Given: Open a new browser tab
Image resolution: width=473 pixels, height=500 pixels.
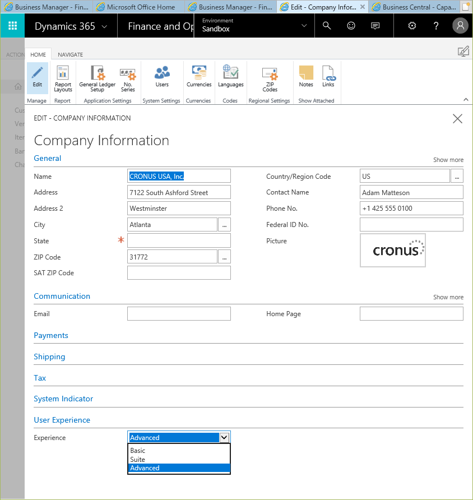Looking at the screenshot, I should coord(465,7).
